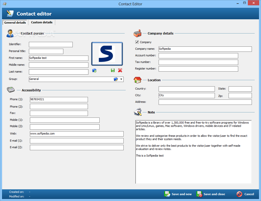Click the Zip input field
Viewport: 261px width, 201px height.
(x=240, y=95)
